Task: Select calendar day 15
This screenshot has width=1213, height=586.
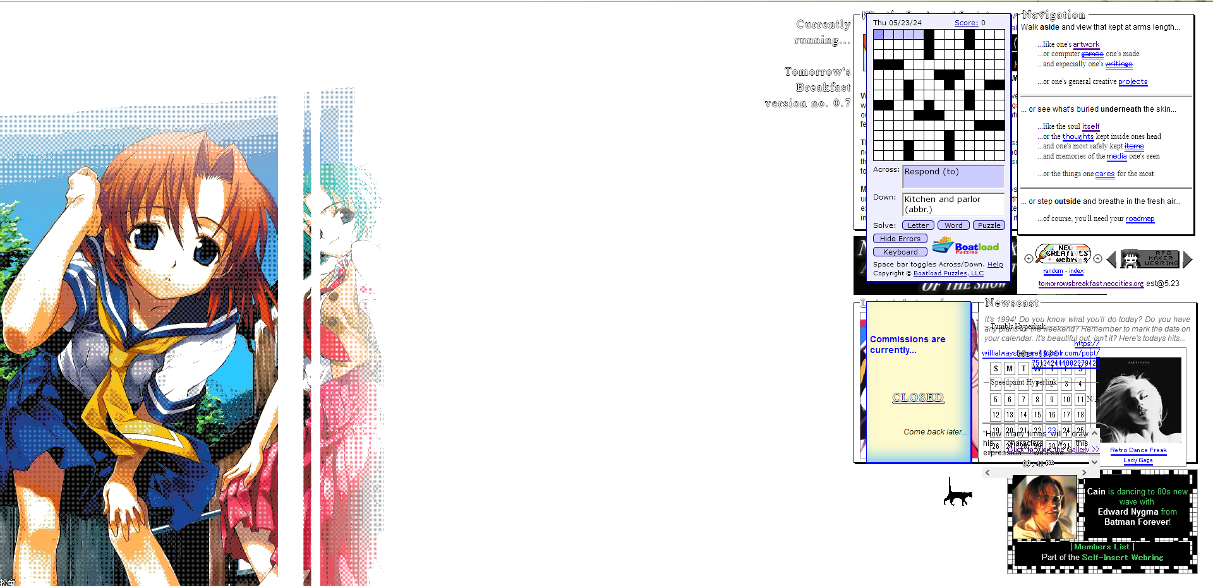Action: click(1037, 415)
